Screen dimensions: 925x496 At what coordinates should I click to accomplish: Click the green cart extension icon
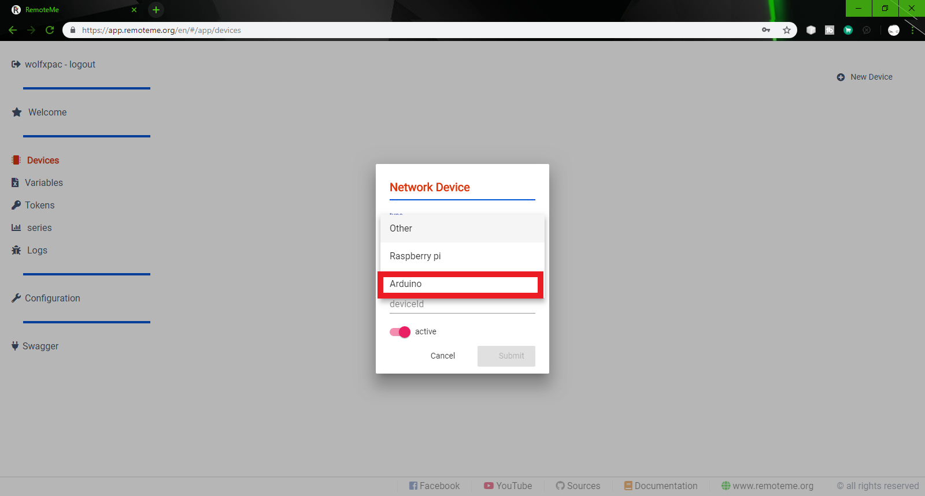coord(848,30)
